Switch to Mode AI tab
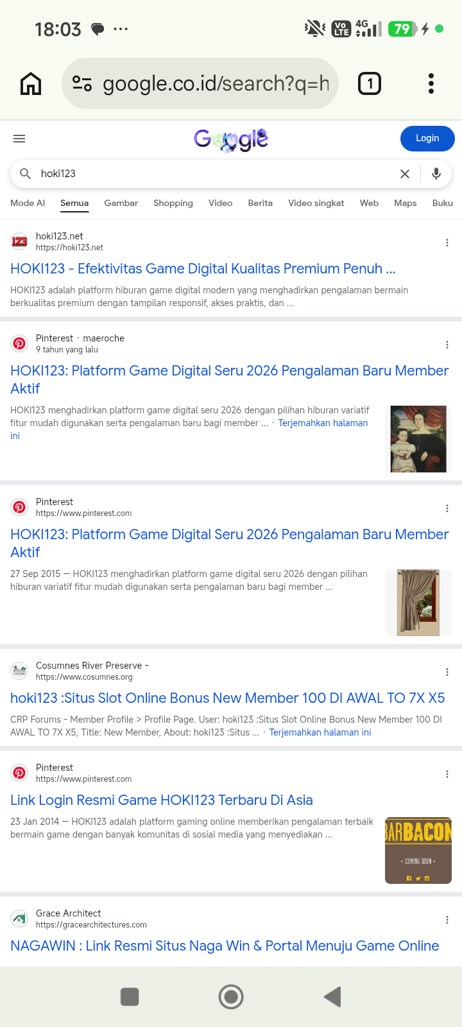This screenshot has height=1027, width=462. [28, 203]
